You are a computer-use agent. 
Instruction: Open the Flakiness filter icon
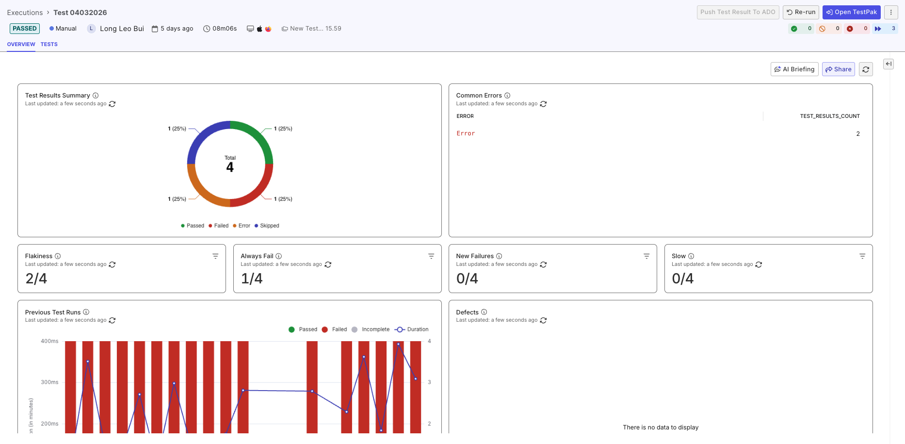click(x=215, y=256)
